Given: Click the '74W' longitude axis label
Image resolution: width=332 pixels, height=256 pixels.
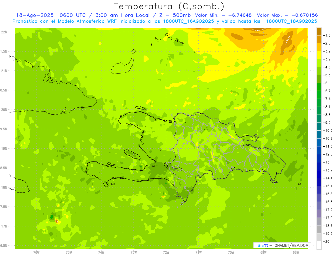Looking at the screenshot, I should (101, 252).
